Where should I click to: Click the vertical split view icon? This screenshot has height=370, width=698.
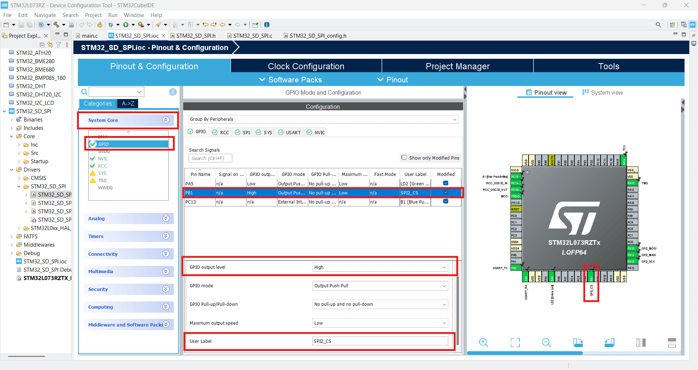click(641, 342)
